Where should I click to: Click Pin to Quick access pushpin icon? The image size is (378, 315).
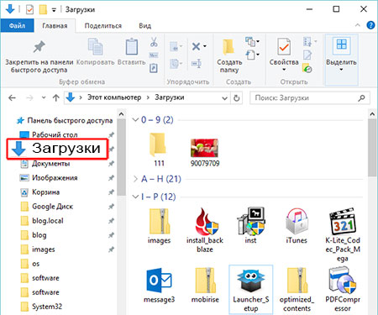[39, 46]
